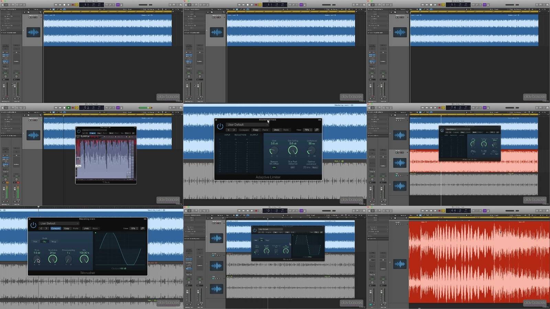550x309 pixels.
Task: Select Wrap mode in Bitcrusher
Action: pyautogui.click(x=54, y=242)
